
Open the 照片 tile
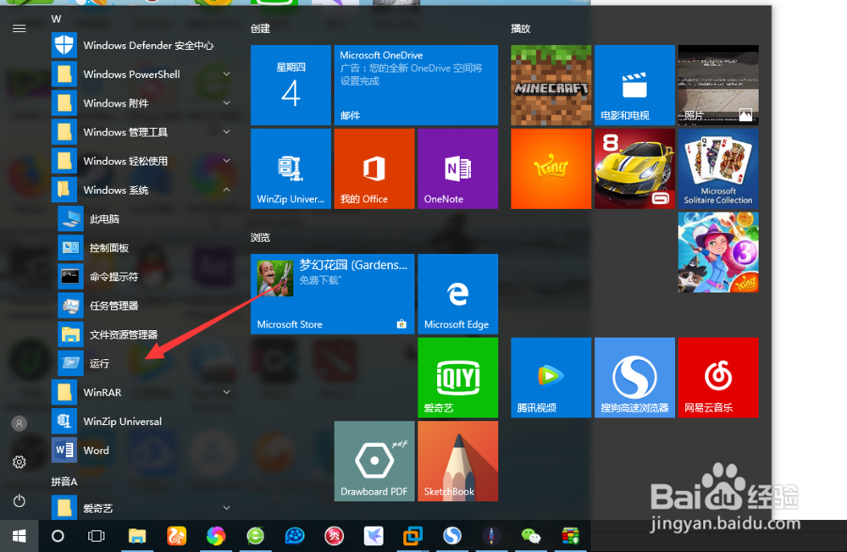pyautogui.click(x=718, y=86)
